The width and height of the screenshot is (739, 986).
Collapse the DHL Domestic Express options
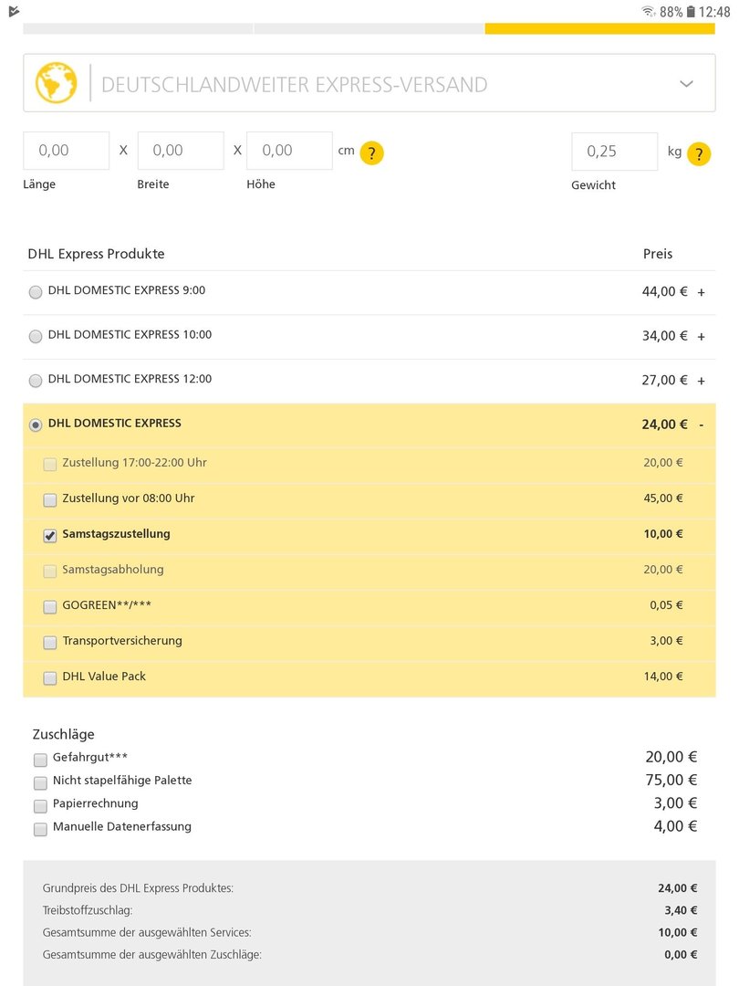(702, 425)
